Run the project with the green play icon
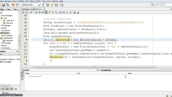Viewport: 172px width, 97px height. pyautogui.click(x=52, y=5)
